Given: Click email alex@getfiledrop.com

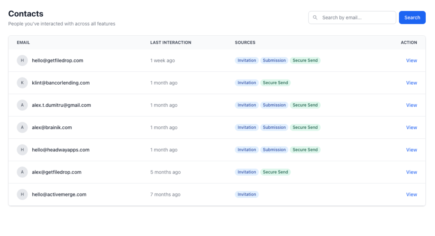Looking at the screenshot, I should (56, 172).
